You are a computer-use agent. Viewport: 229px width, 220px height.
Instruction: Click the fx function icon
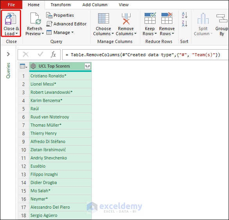point(53,54)
